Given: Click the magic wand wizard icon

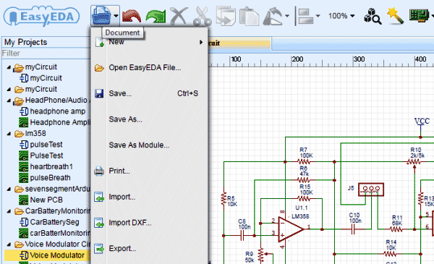Looking at the screenshot, I should [x=395, y=15].
